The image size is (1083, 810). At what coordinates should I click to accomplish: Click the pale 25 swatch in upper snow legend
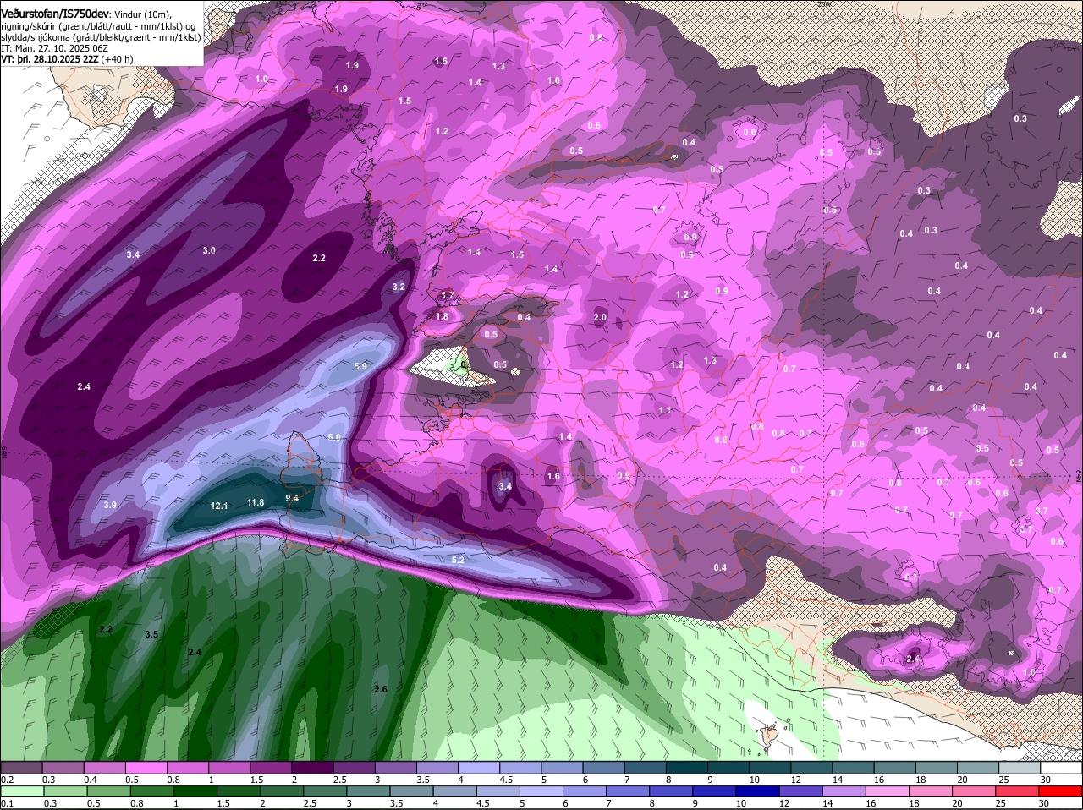1020,767
